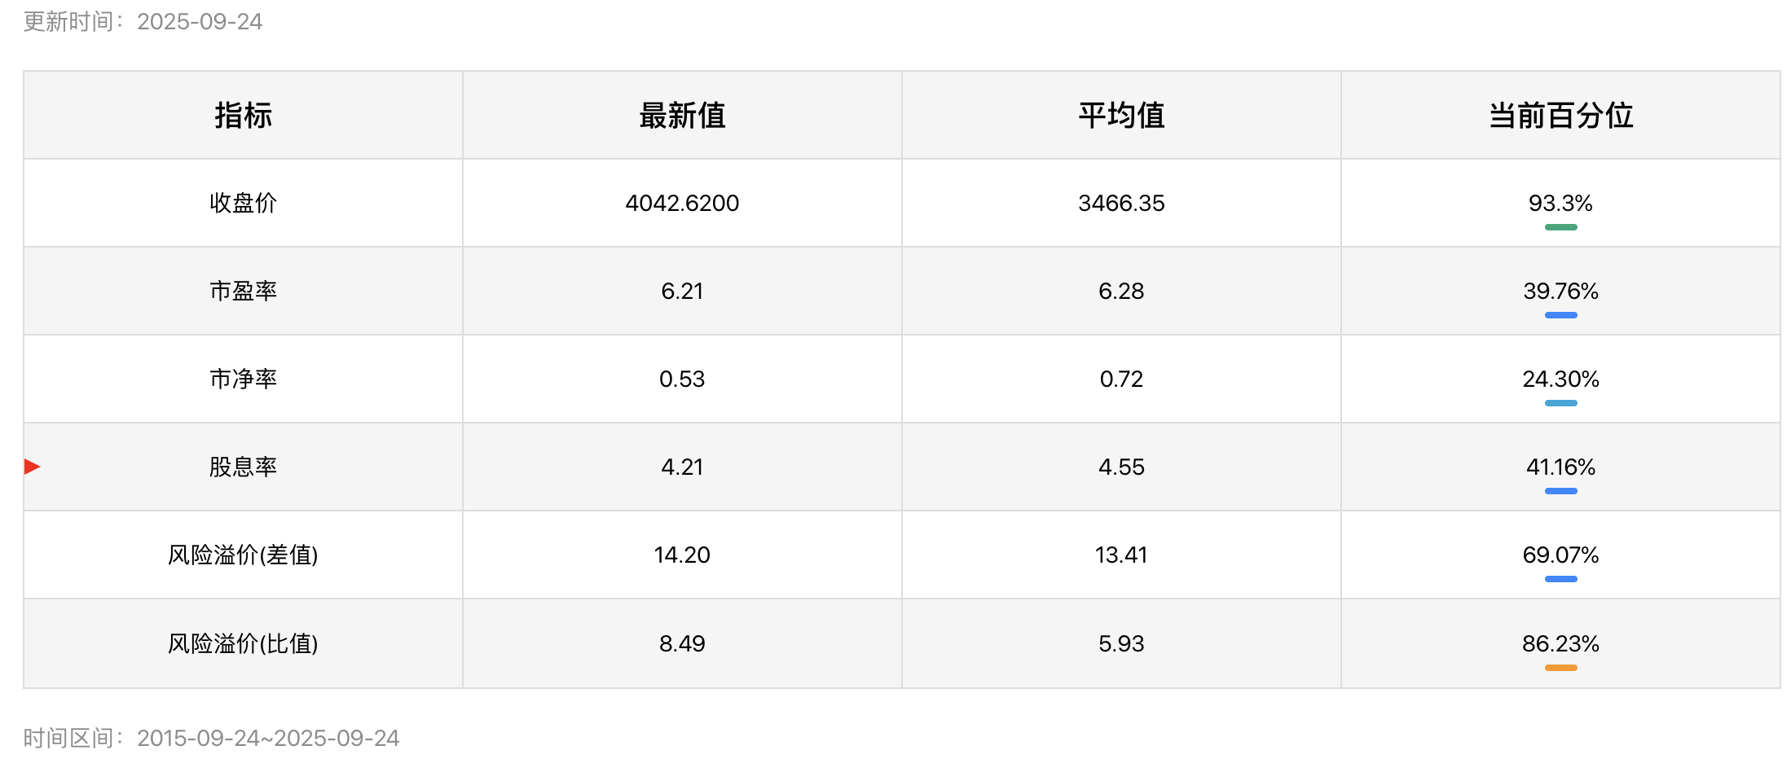Viewport: 1791px width, 772px height.
Task: Click the 风险溢价(比值) row label
Action: pyautogui.click(x=243, y=643)
